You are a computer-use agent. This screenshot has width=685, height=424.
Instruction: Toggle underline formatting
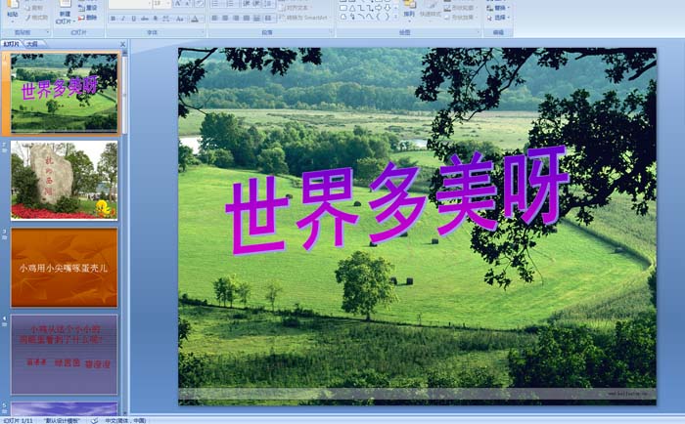pyautogui.click(x=134, y=19)
